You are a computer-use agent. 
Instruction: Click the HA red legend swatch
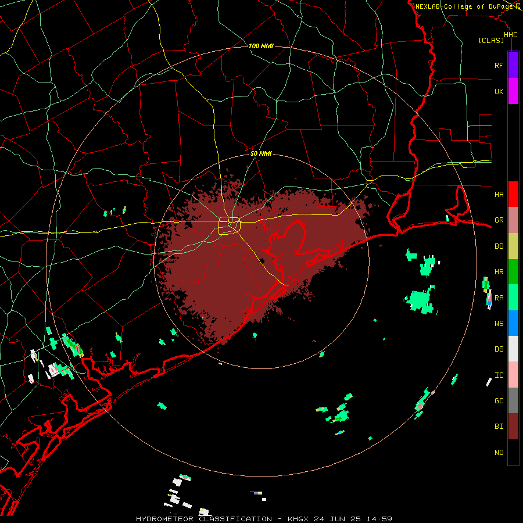pos(513,194)
